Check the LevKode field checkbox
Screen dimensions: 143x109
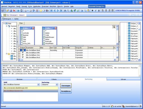tap(22, 33)
